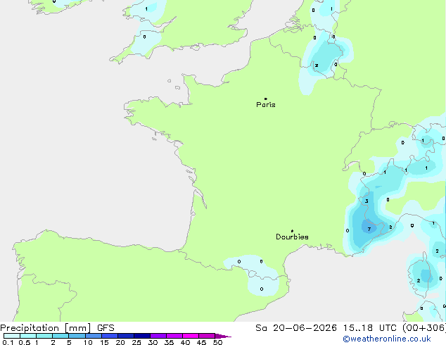Viewport: 446px width, 345px height.
Task: Select the legend swatch between 5 and 10
Action: [x=77, y=336]
